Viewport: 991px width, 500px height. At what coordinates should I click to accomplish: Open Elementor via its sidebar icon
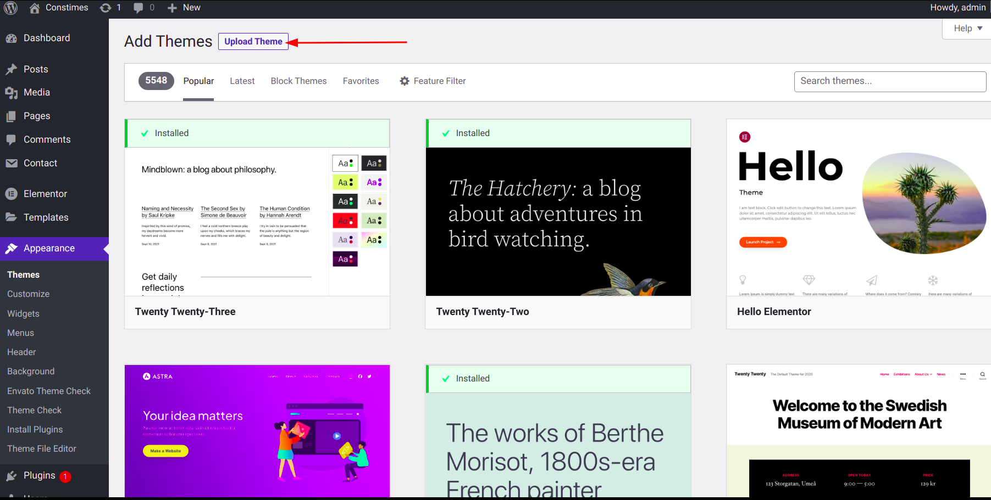(x=12, y=194)
